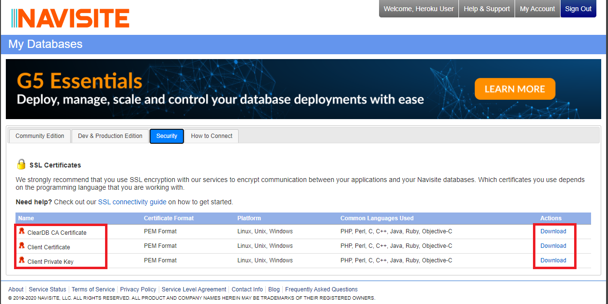Click the ribbon icon next to Client Certificate
Viewport: 608px width, 304px height.
coord(21,246)
